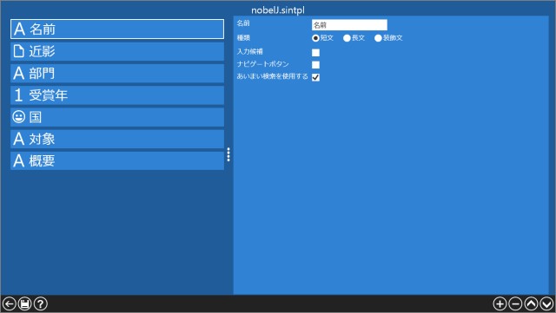Remove the field with the minus icon
The width and height of the screenshot is (556, 313).
coord(515,303)
